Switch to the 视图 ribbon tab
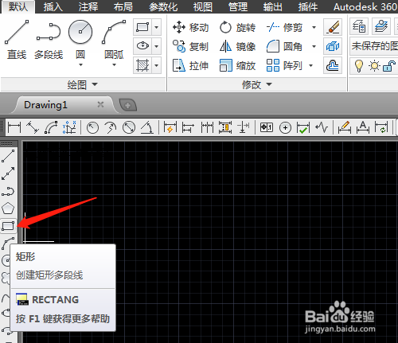Screen dimensions: 398x343 pos(202,6)
